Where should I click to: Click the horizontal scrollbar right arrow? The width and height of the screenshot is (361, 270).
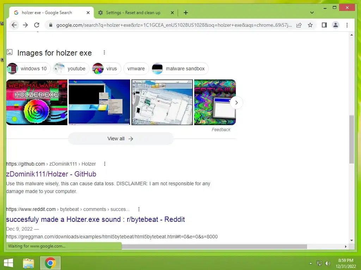click(x=345, y=246)
